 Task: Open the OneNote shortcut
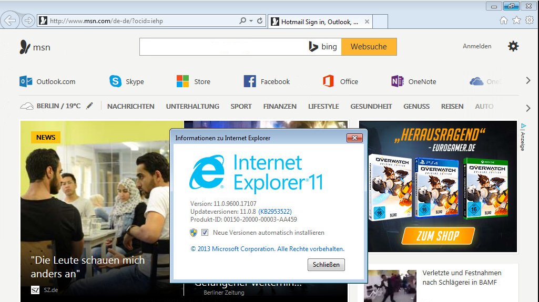point(414,82)
